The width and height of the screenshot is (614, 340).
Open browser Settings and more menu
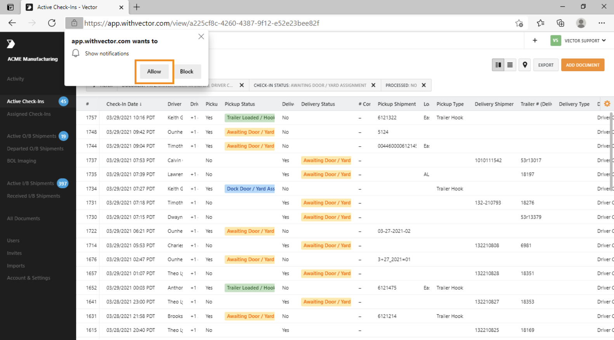point(602,23)
